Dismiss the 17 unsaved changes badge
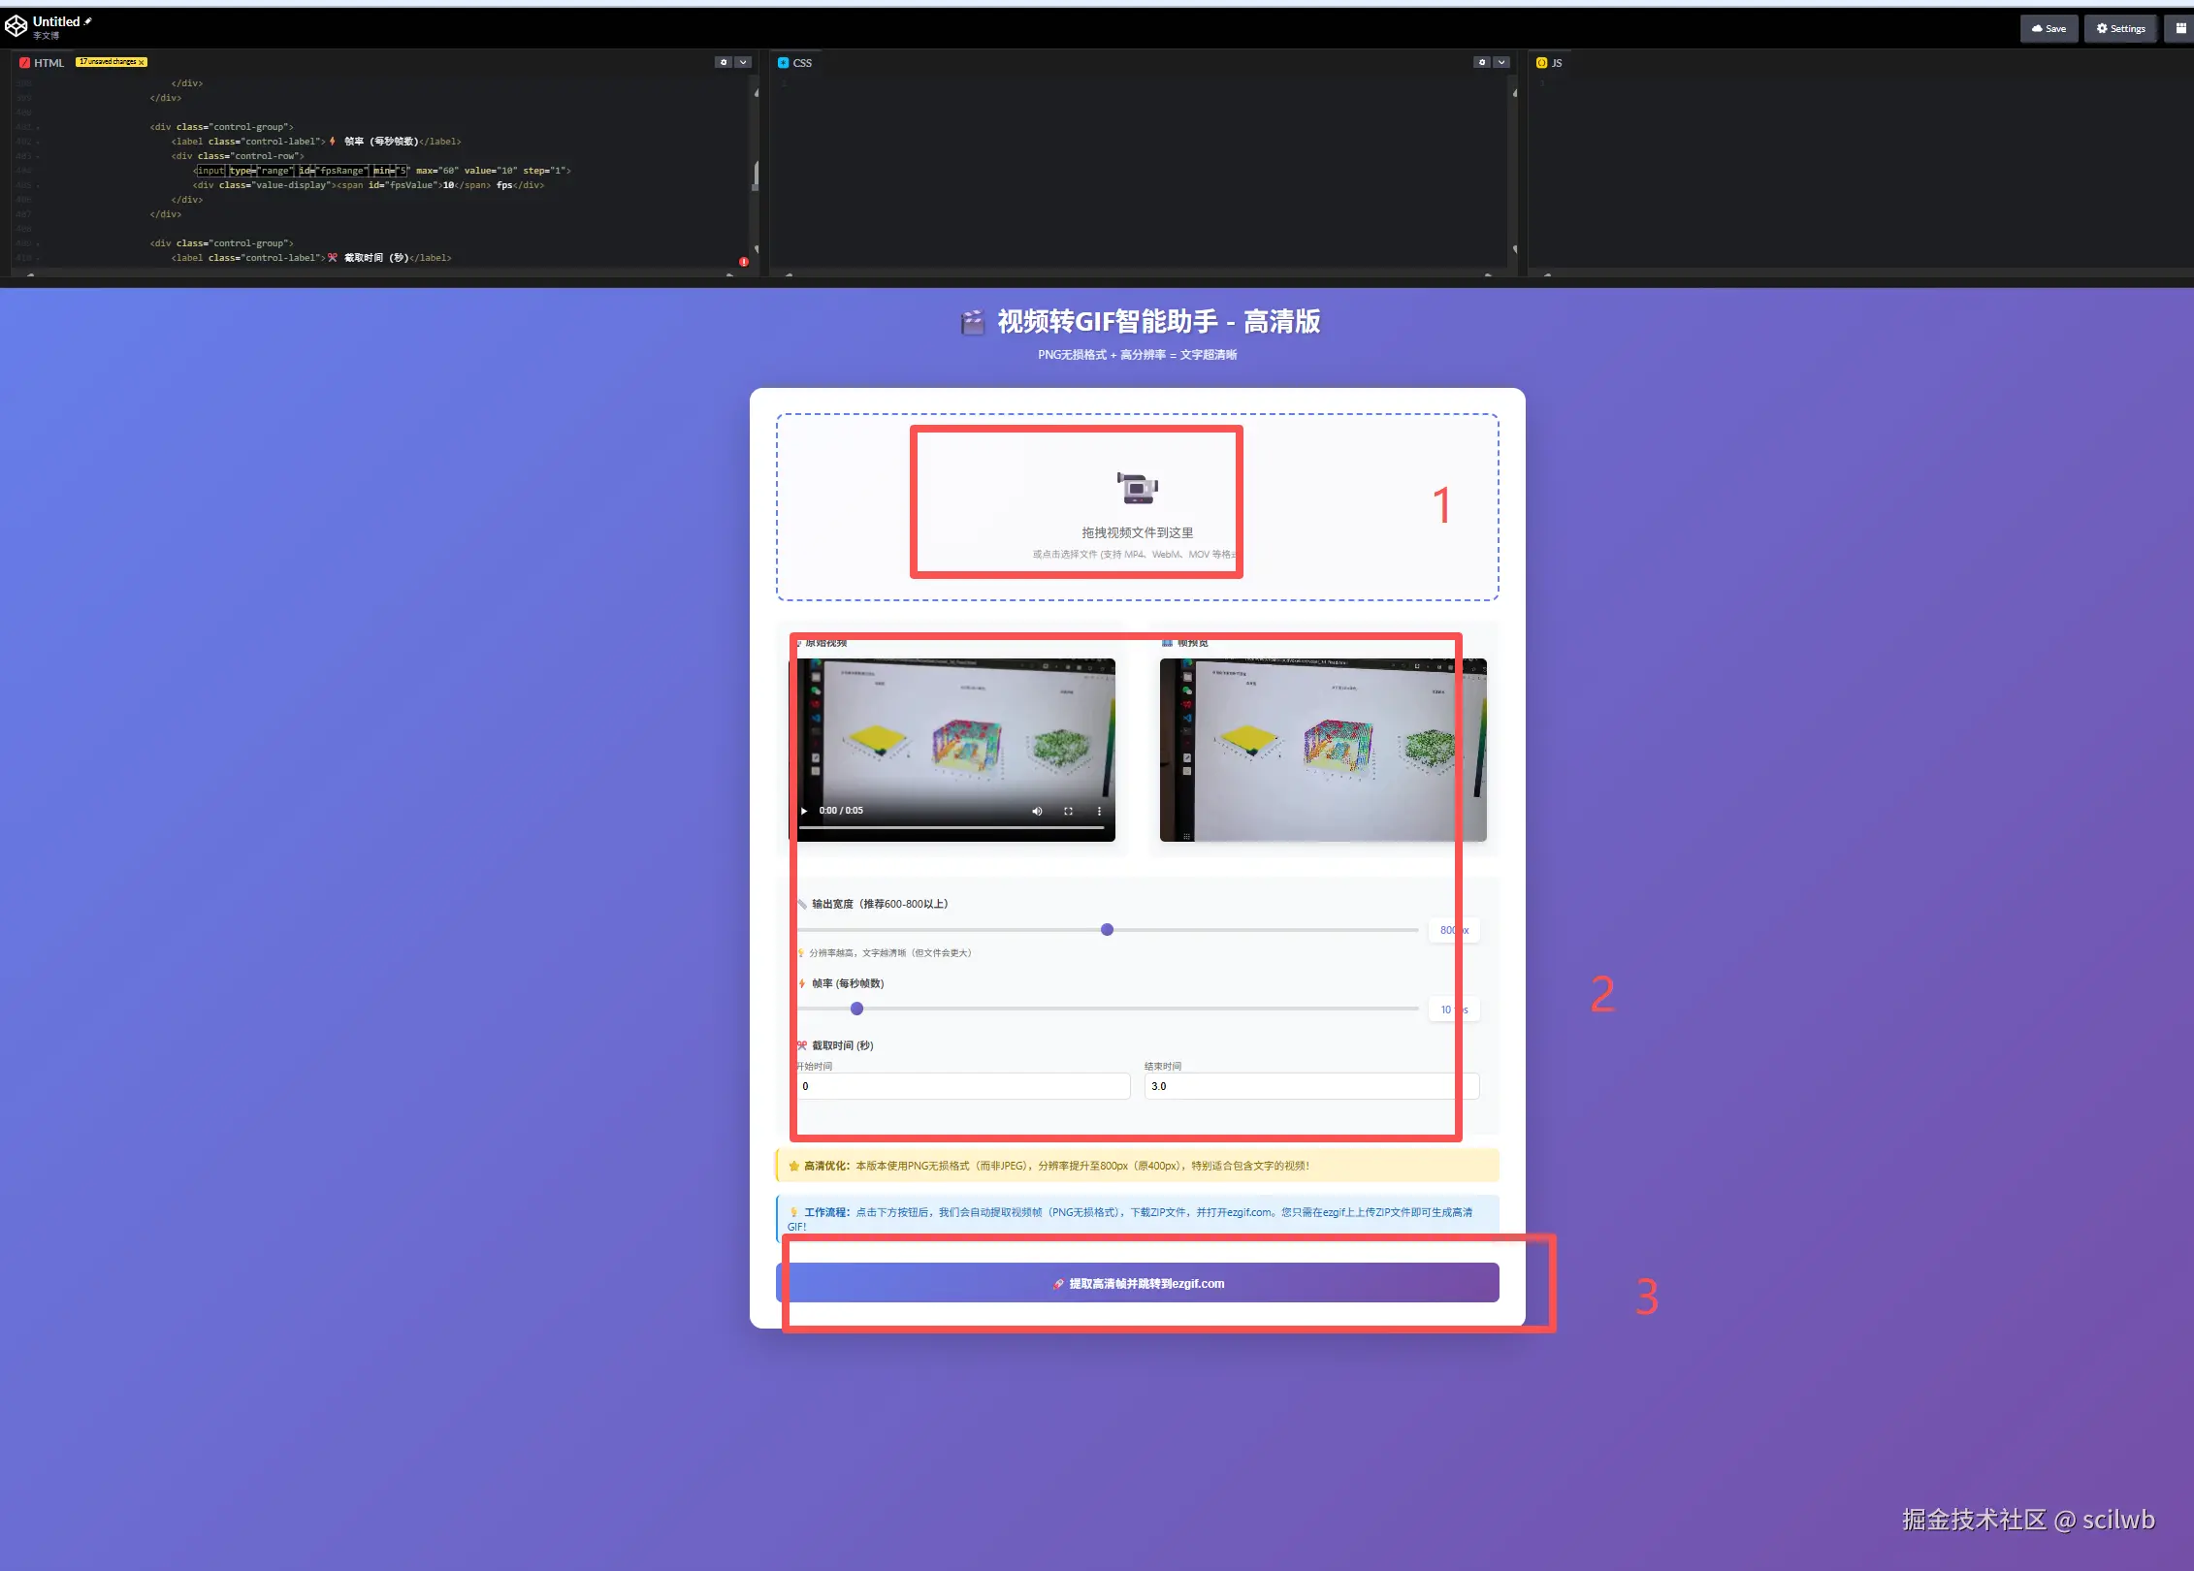 [142, 62]
